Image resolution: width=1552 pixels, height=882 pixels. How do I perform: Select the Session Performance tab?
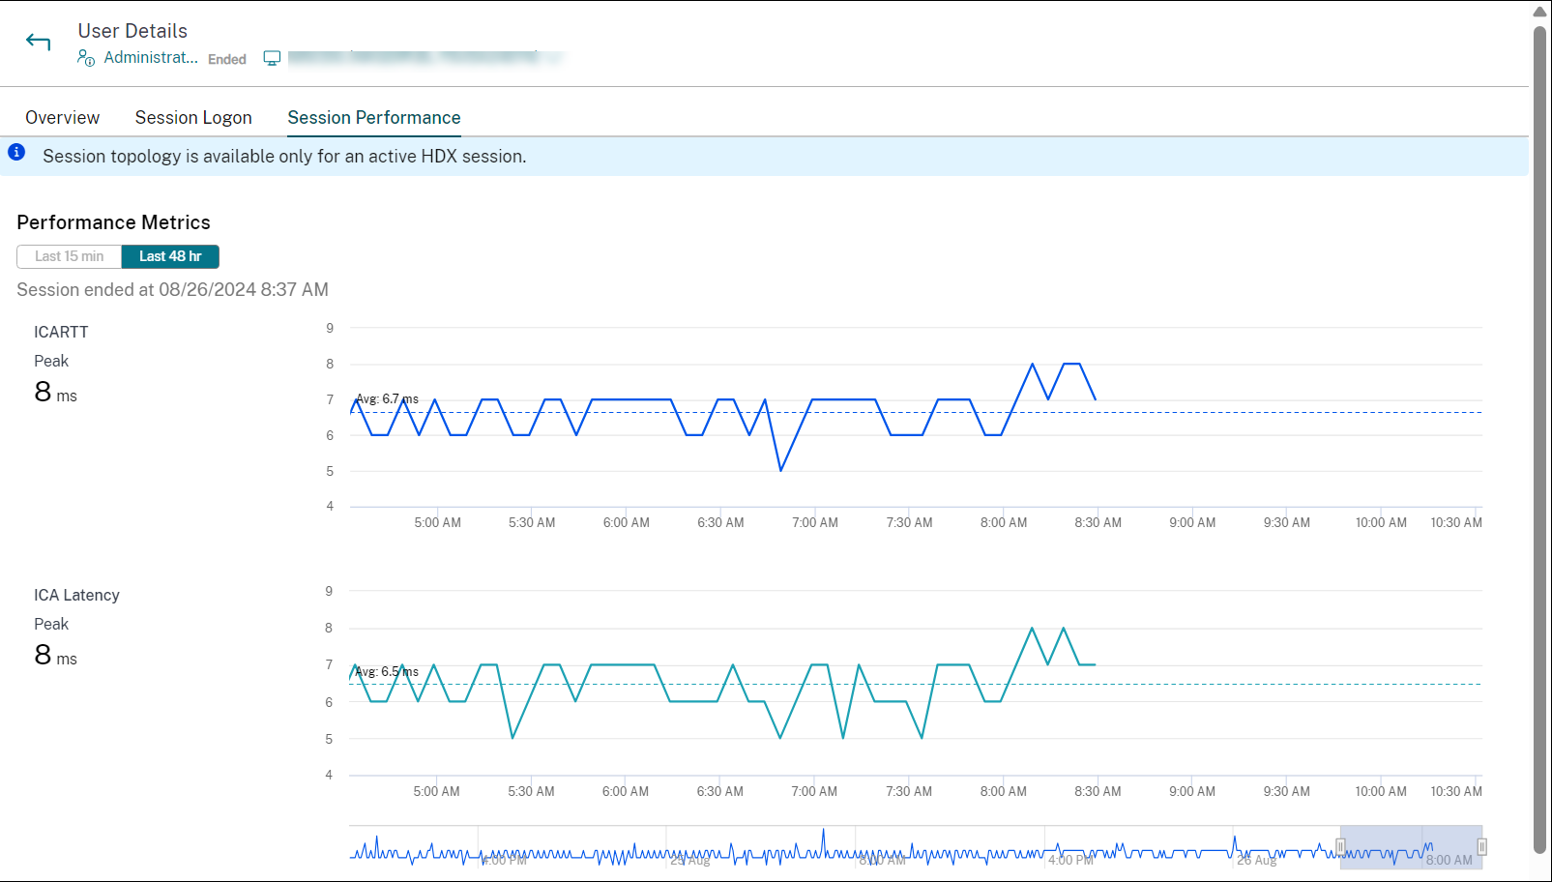coord(373,118)
